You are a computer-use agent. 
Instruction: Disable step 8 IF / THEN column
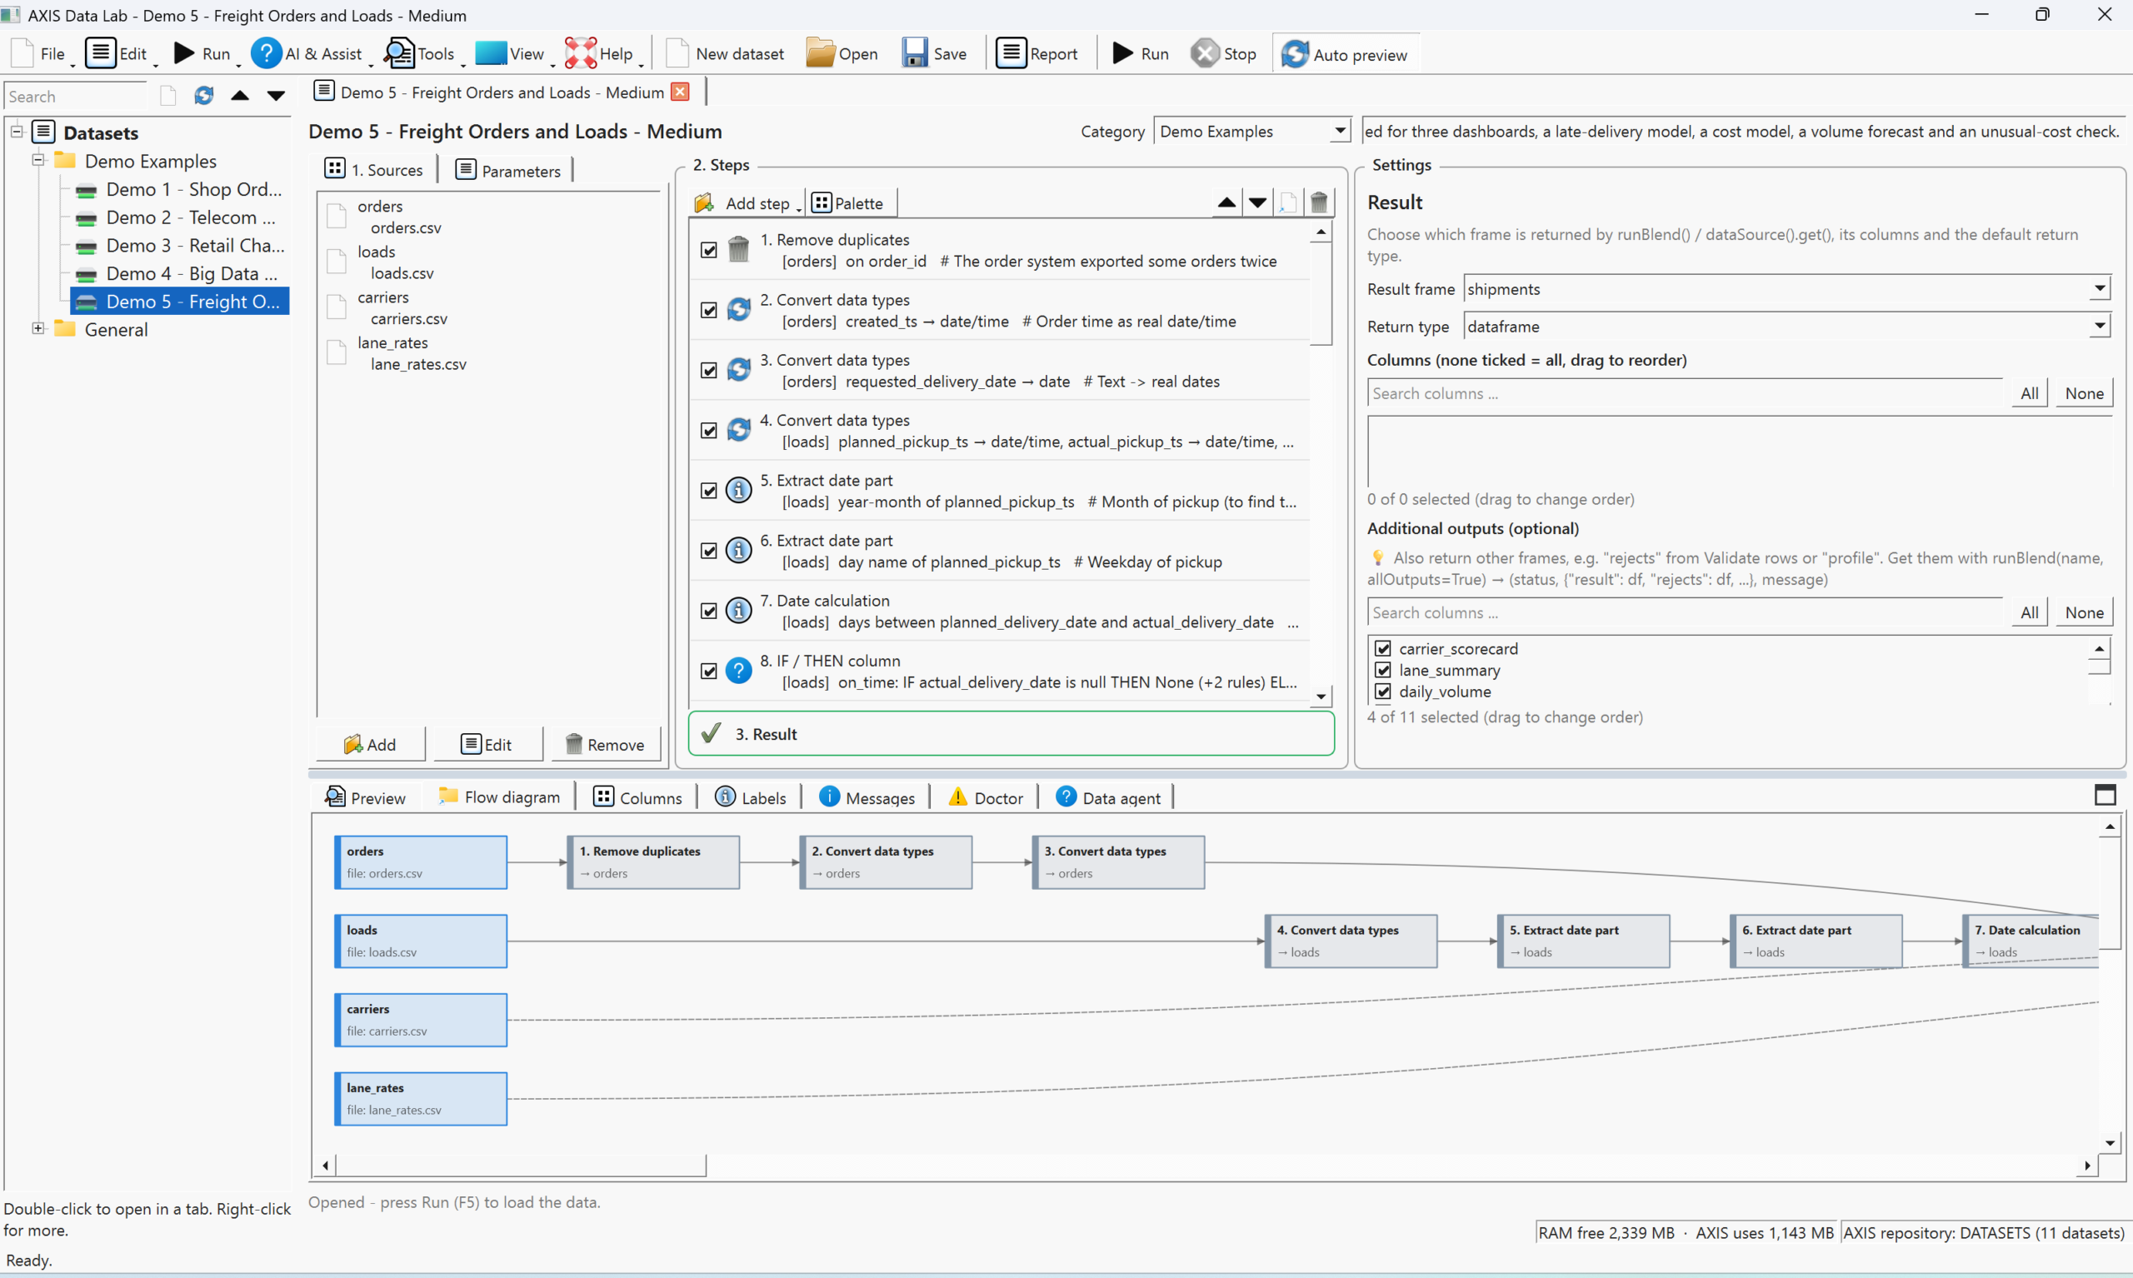click(709, 671)
